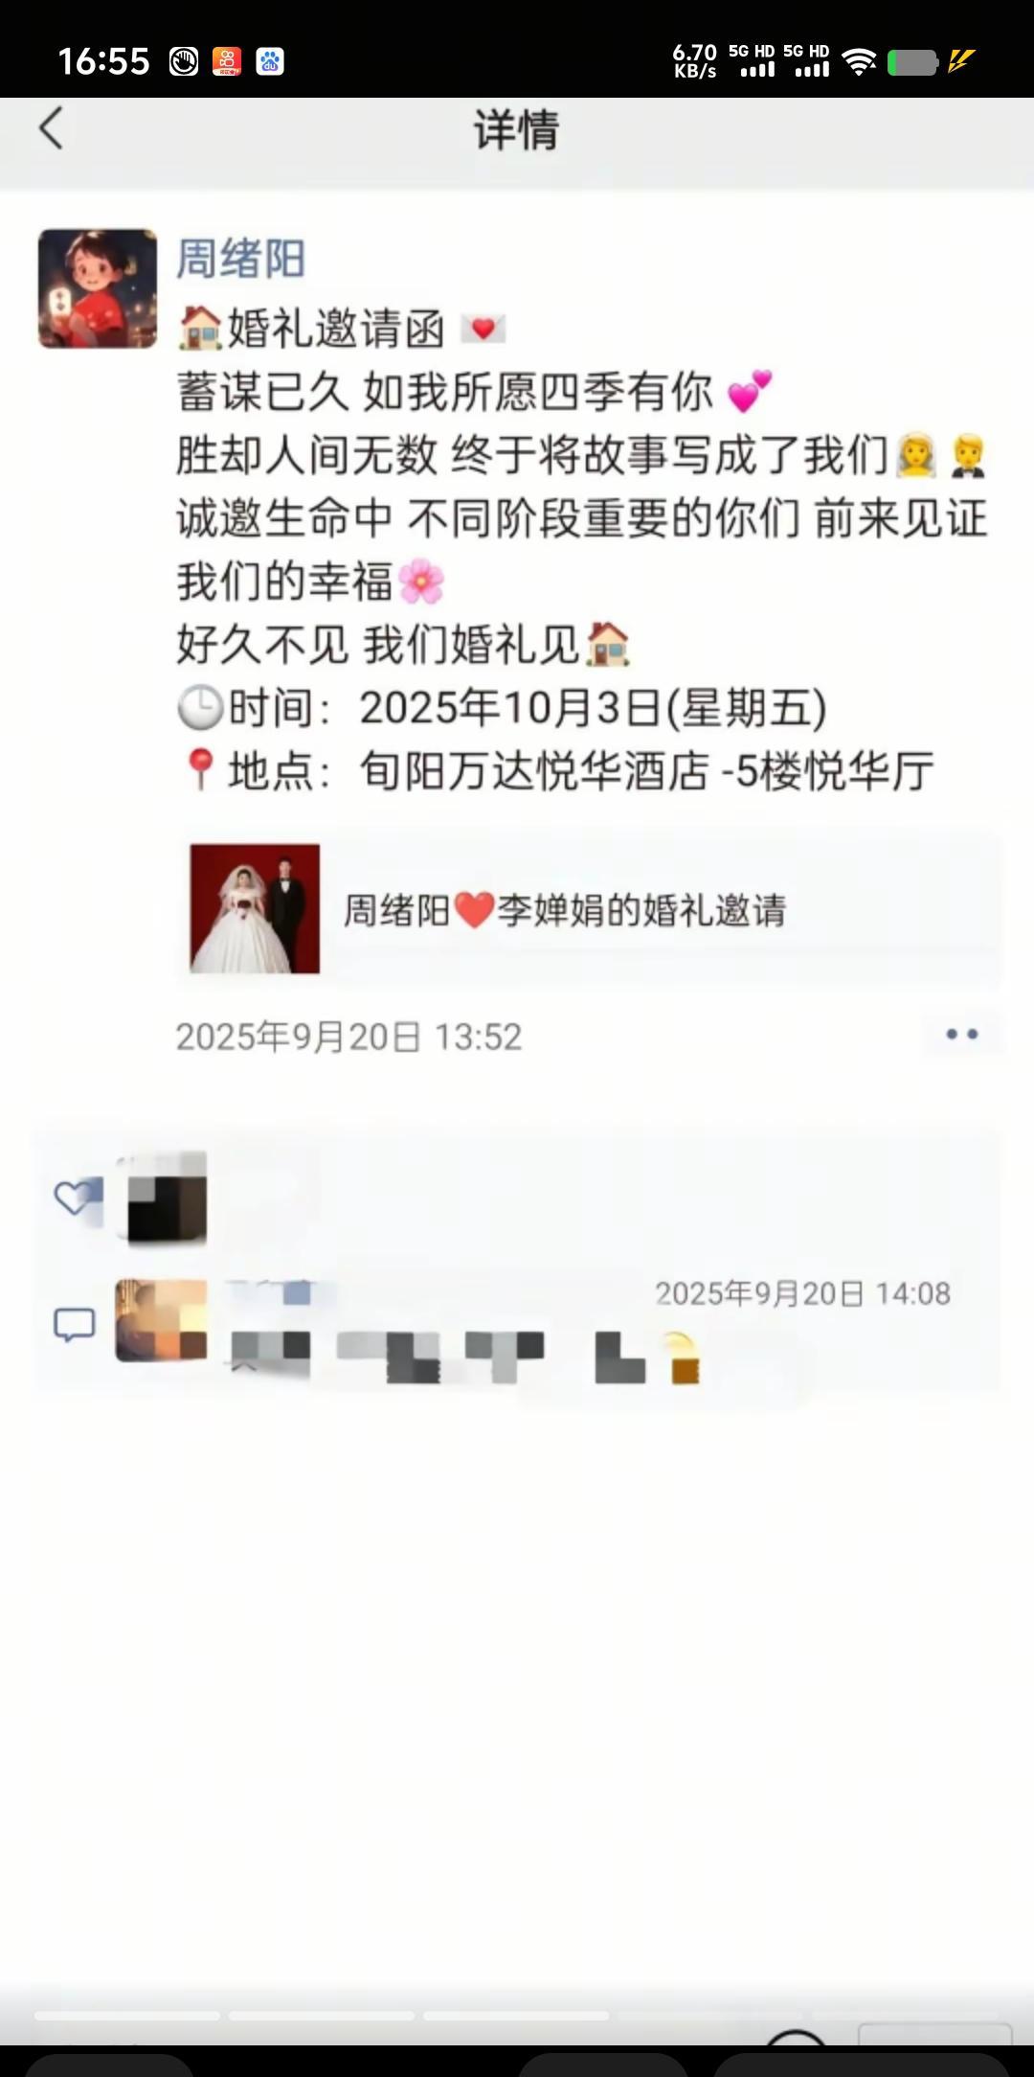
Task: Tap the heart likes icon
Action: pos(76,1198)
